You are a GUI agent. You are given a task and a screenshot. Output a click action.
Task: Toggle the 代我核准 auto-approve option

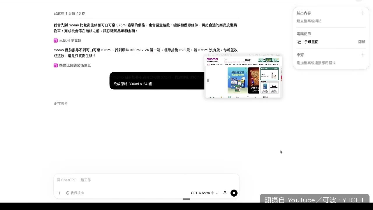tap(75, 193)
